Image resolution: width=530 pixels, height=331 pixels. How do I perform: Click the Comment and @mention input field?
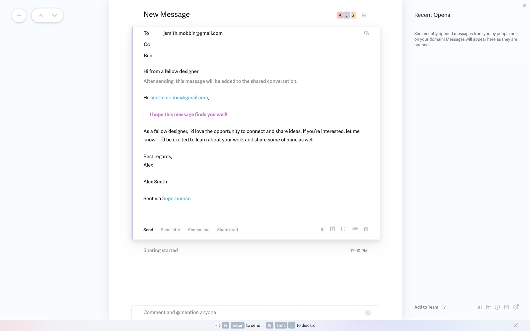point(248,312)
